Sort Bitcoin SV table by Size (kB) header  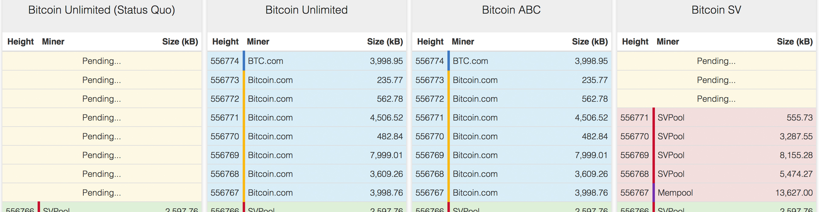[x=794, y=41]
